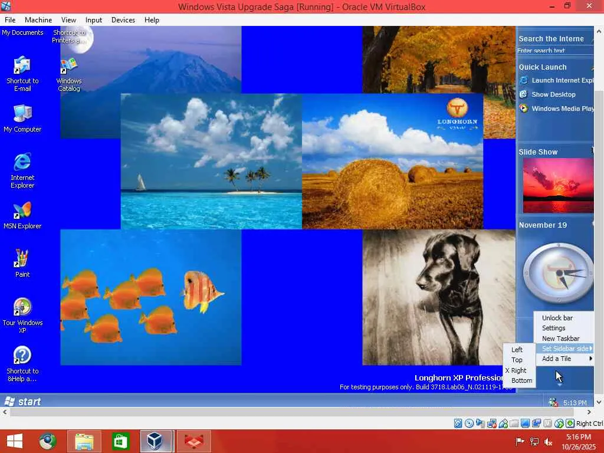Click the sidebar analog clock tile
The height and width of the screenshot is (453, 604).
pos(558,273)
